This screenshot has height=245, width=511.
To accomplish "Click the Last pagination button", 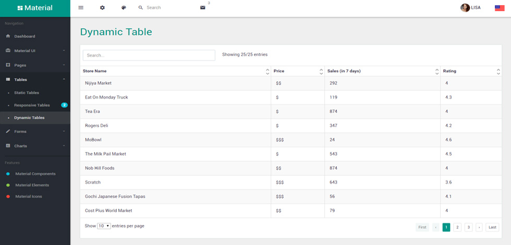I will [x=492, y=227].
